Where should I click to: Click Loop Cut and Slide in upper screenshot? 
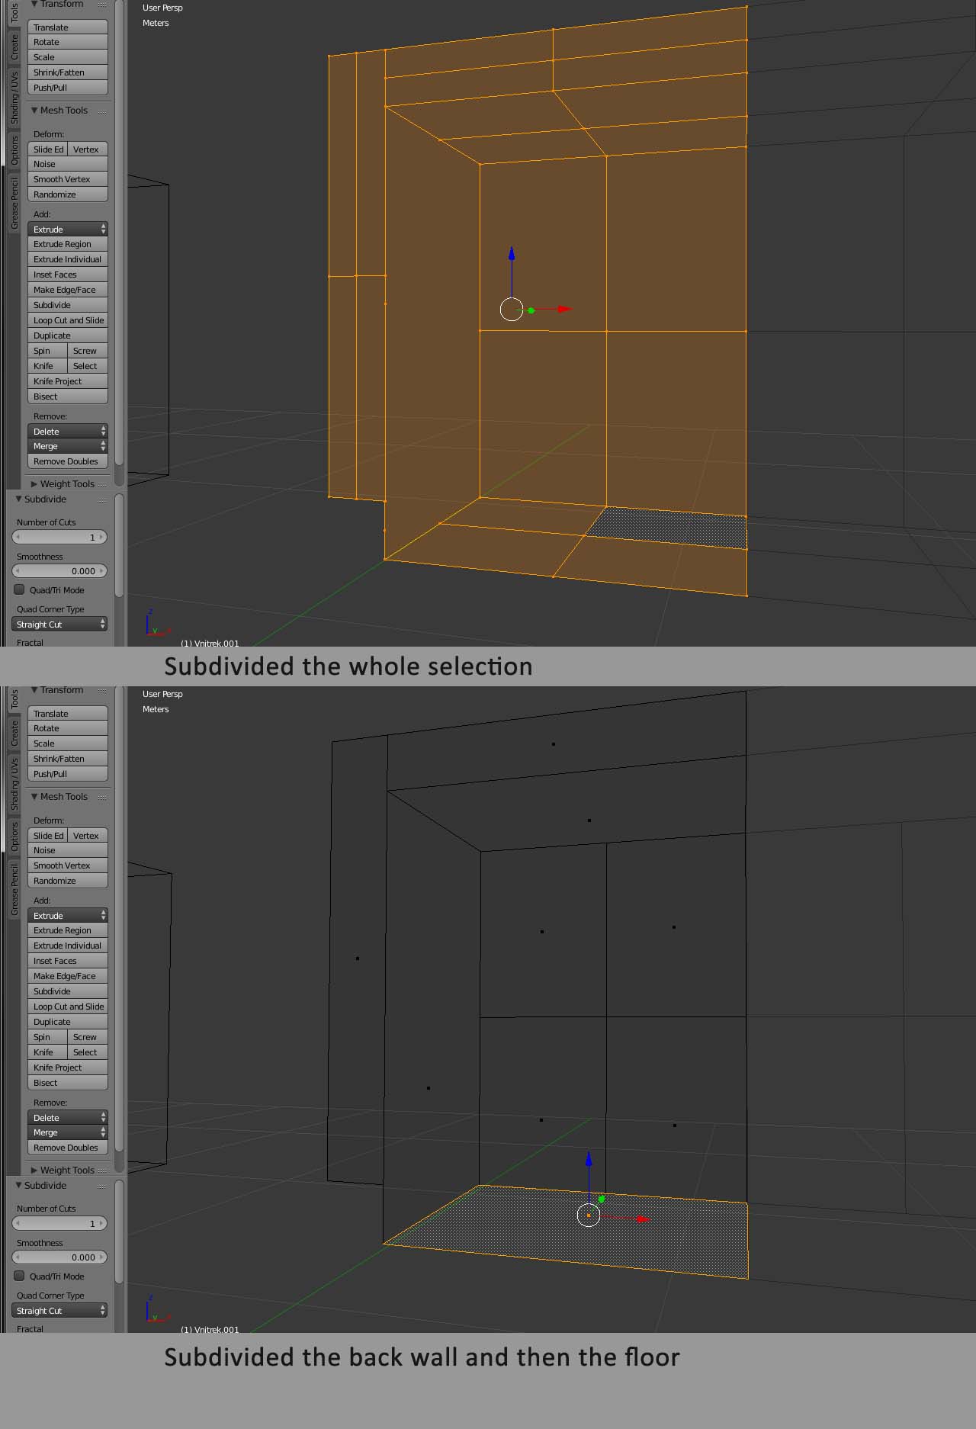coord(68,320)
